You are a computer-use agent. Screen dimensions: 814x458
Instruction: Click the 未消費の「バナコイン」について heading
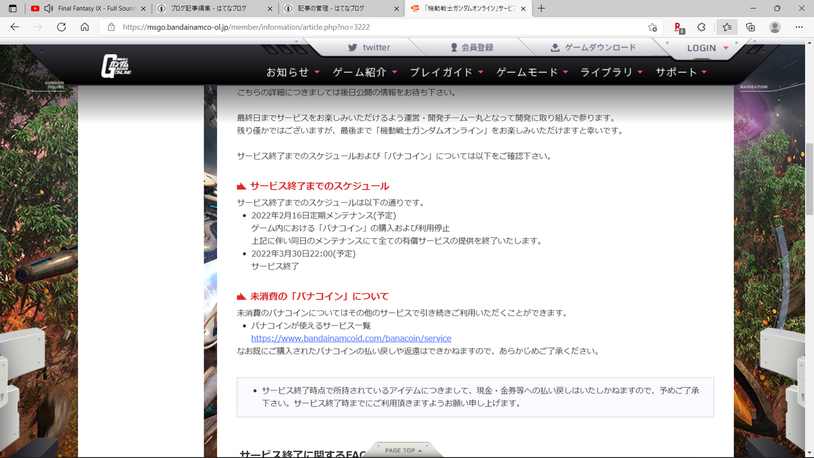pos(319,296)
